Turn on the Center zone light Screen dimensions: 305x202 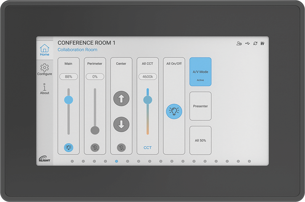[121, 148]
